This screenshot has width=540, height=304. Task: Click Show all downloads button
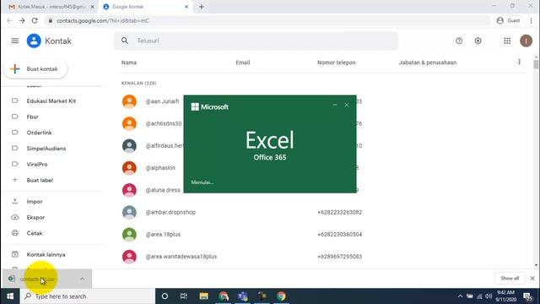(x=510, y=278)
